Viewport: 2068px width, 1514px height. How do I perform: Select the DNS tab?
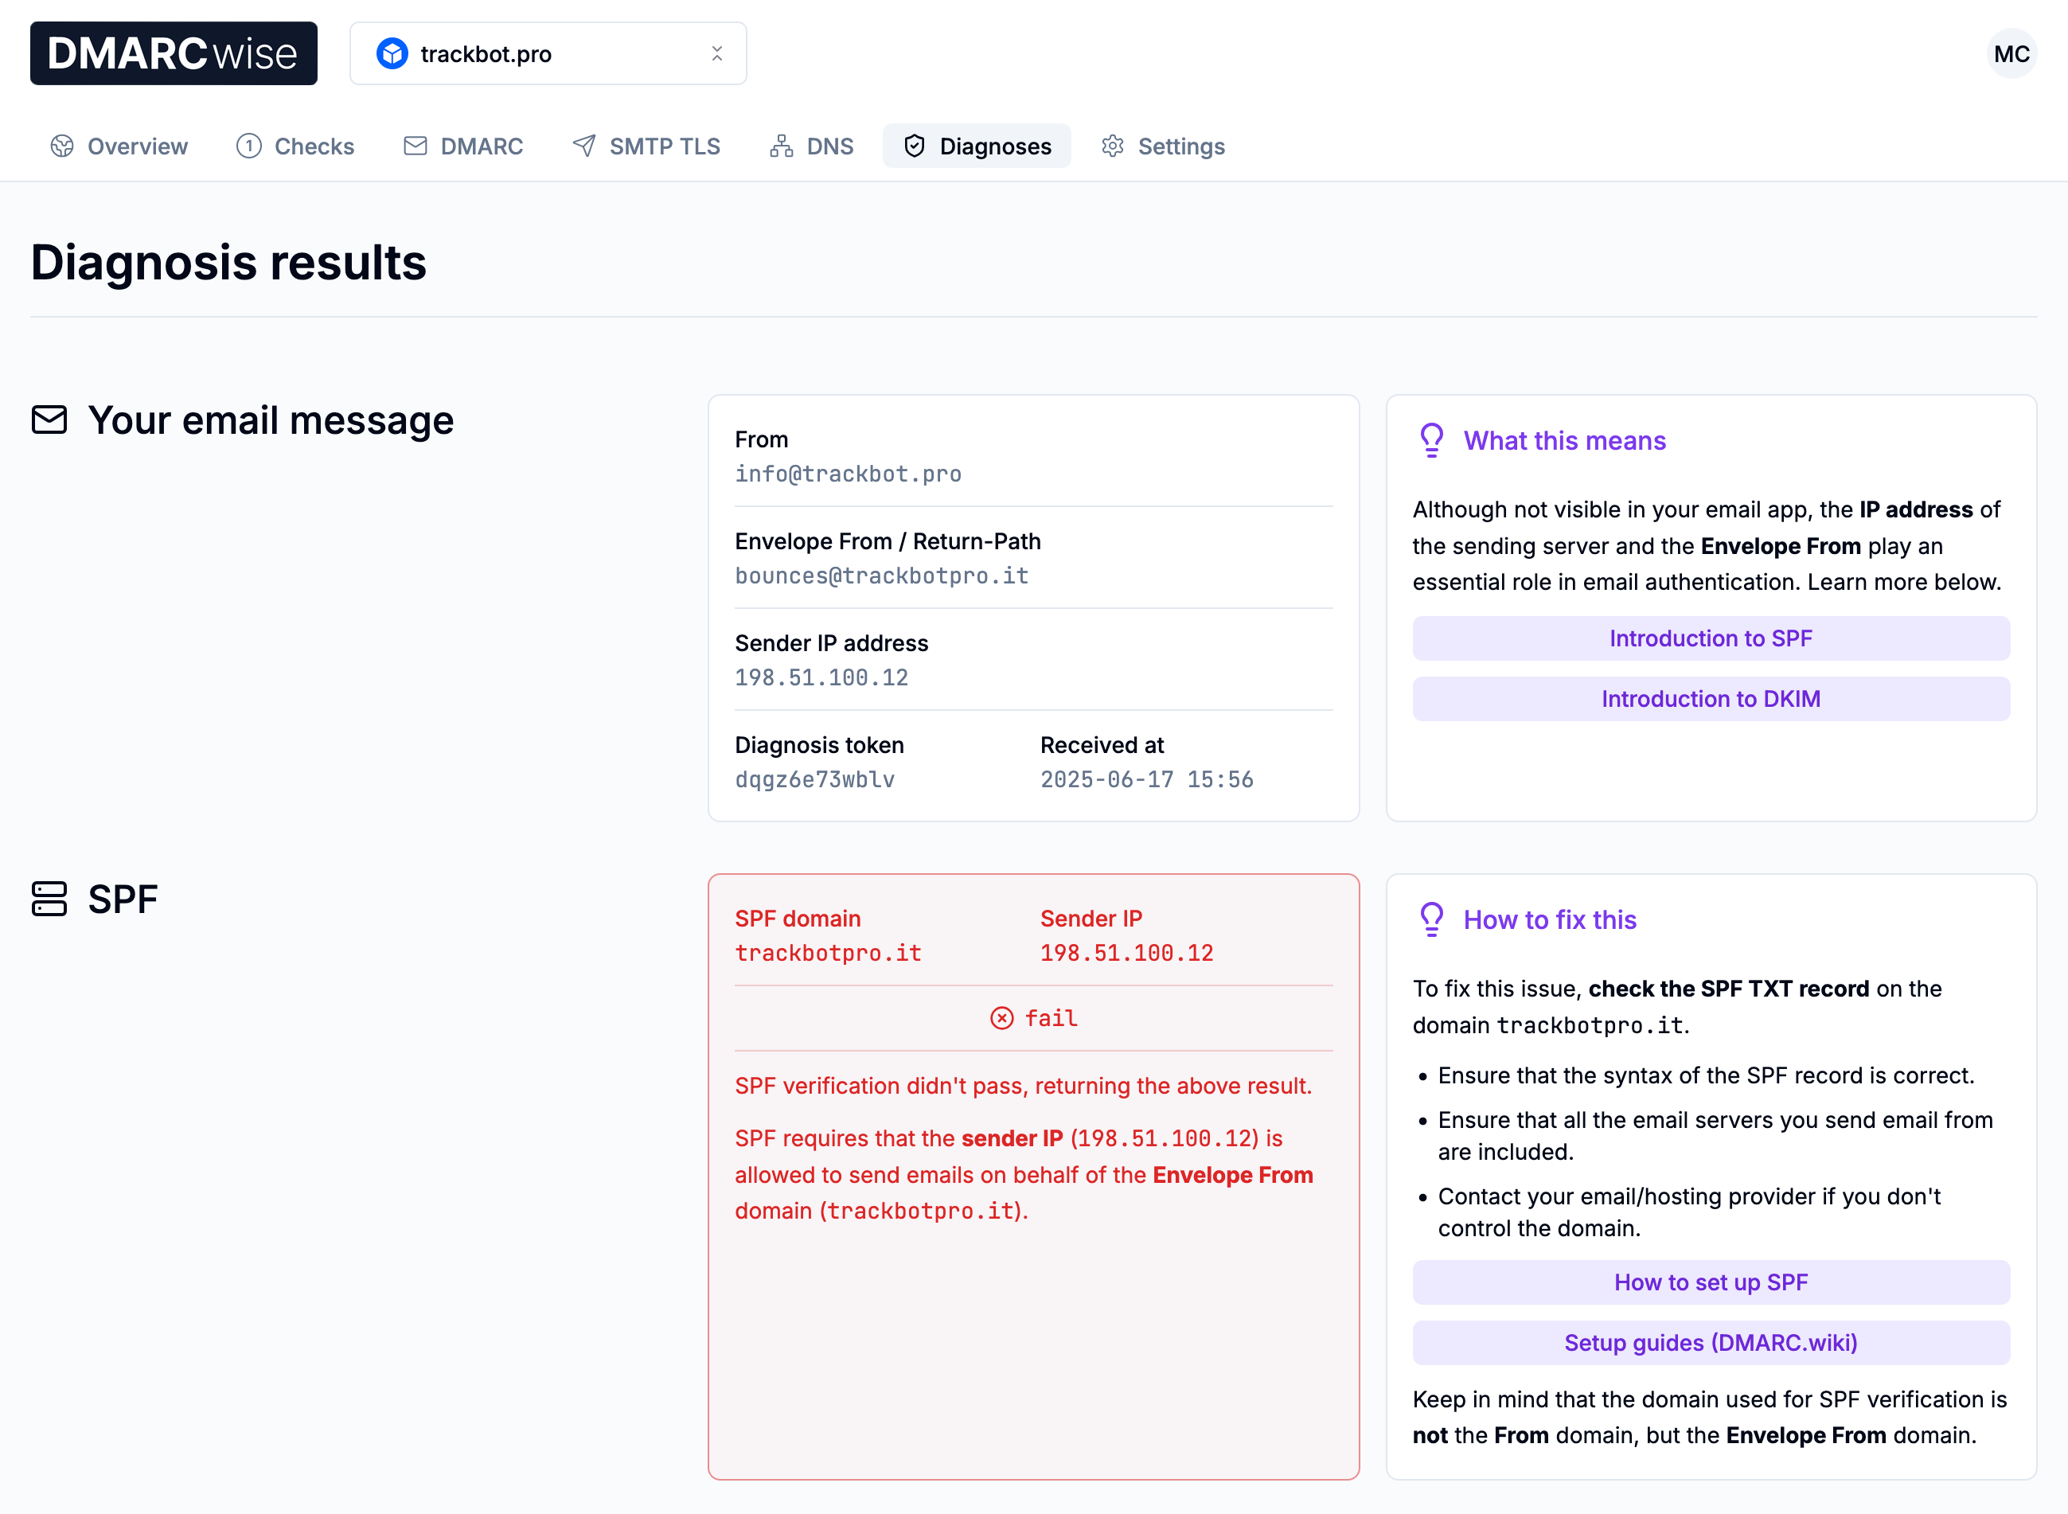tap(811, 146)
